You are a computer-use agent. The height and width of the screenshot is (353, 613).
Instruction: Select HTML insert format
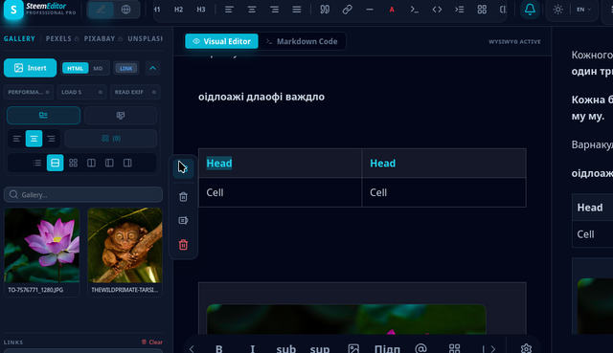(75, 68)
